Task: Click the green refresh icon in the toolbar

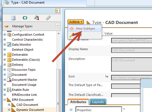Action: click(25, 18)
